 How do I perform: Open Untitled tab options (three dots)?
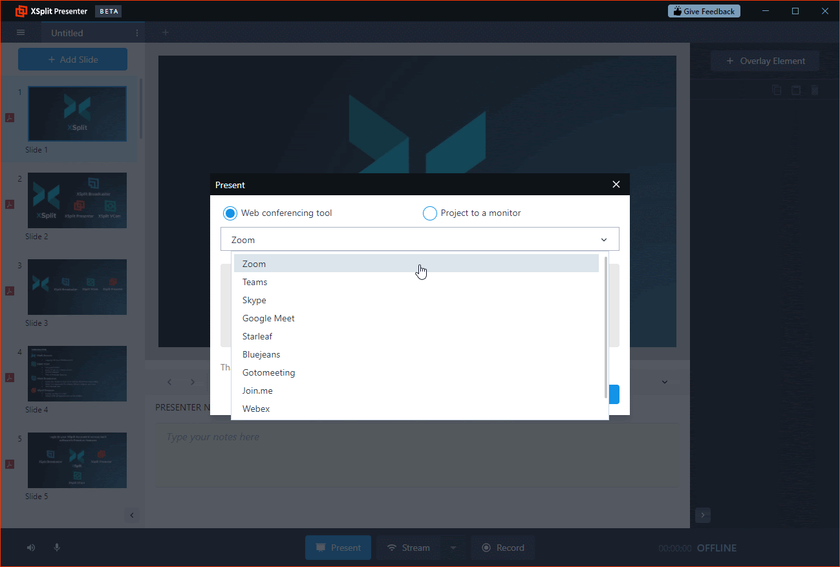tap(136, 33)
